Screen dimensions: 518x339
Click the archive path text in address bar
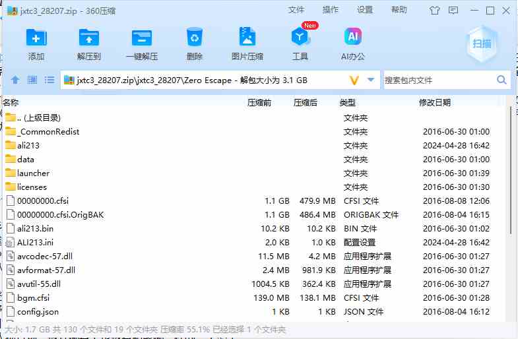point(192,80)
